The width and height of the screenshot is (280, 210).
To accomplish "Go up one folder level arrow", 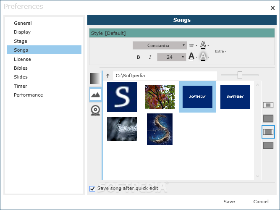I will [x=108, y=76].
